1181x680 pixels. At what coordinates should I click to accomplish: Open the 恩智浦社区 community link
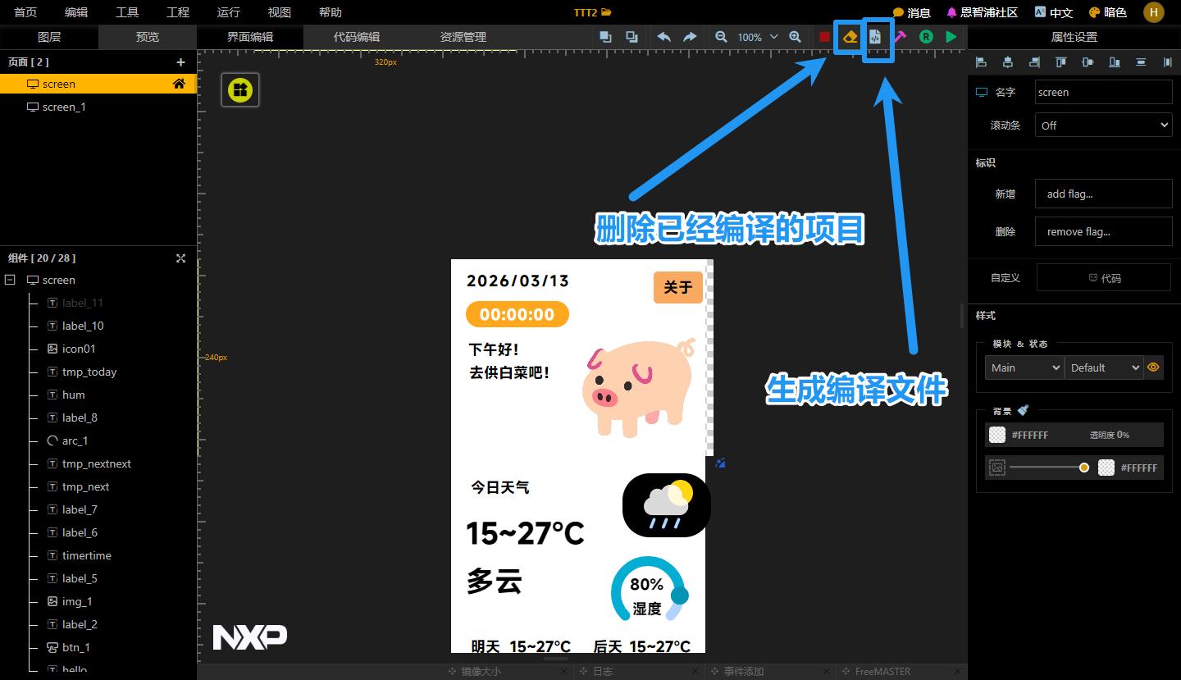click(982, 12)
